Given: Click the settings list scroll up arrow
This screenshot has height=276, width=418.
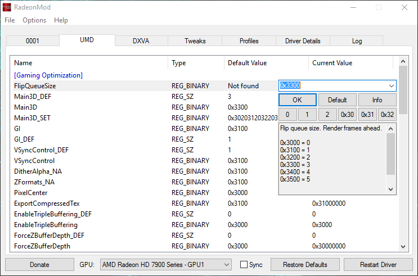Looking at the screenshot, I should coord(403,61).
